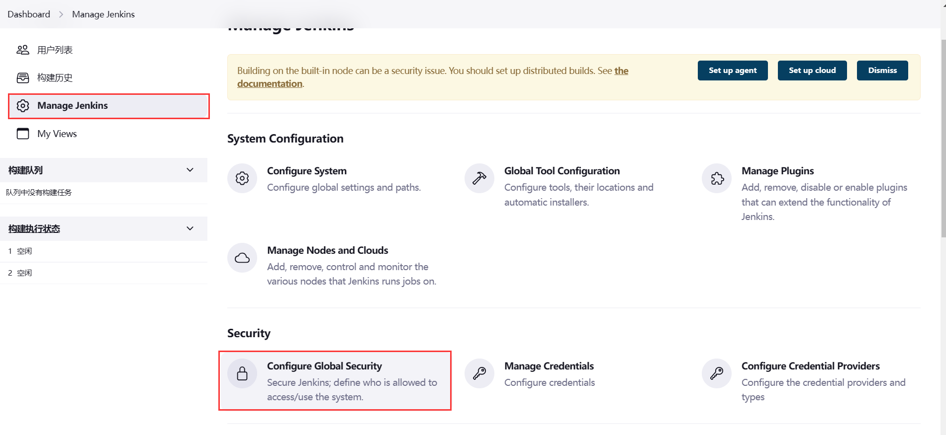Screen dimensions: 946x435
Task: Open the Dashboard breadcrumb item
Action: (29, 14)
